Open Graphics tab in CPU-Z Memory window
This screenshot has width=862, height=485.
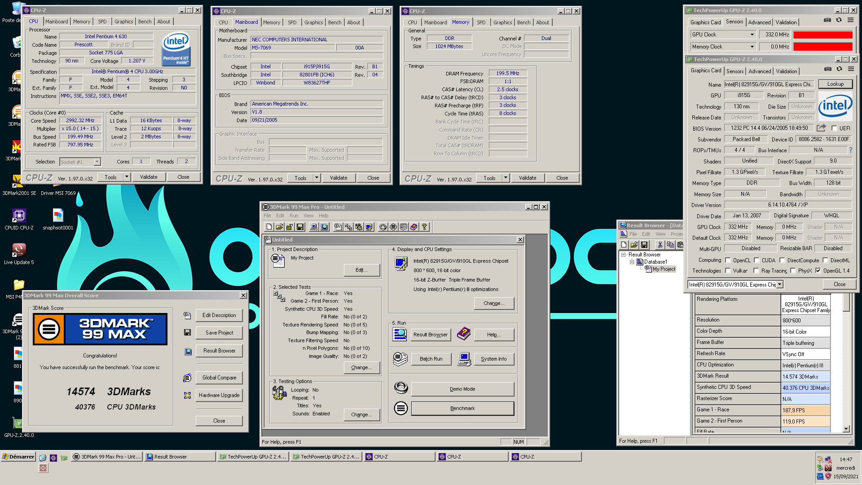pyautogui.click(x=502, y=22)
